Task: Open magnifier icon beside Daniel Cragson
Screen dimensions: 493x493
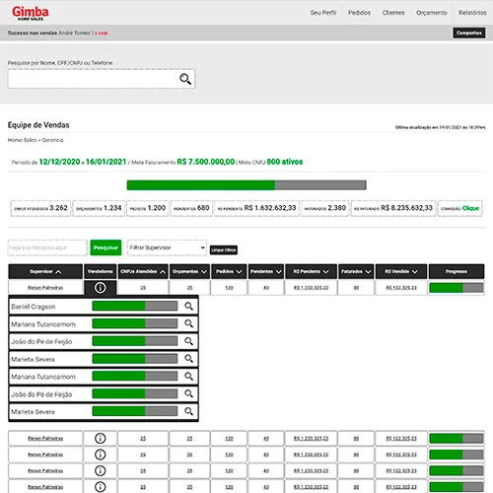Action: pyautogui.click(x=188, y=307)
